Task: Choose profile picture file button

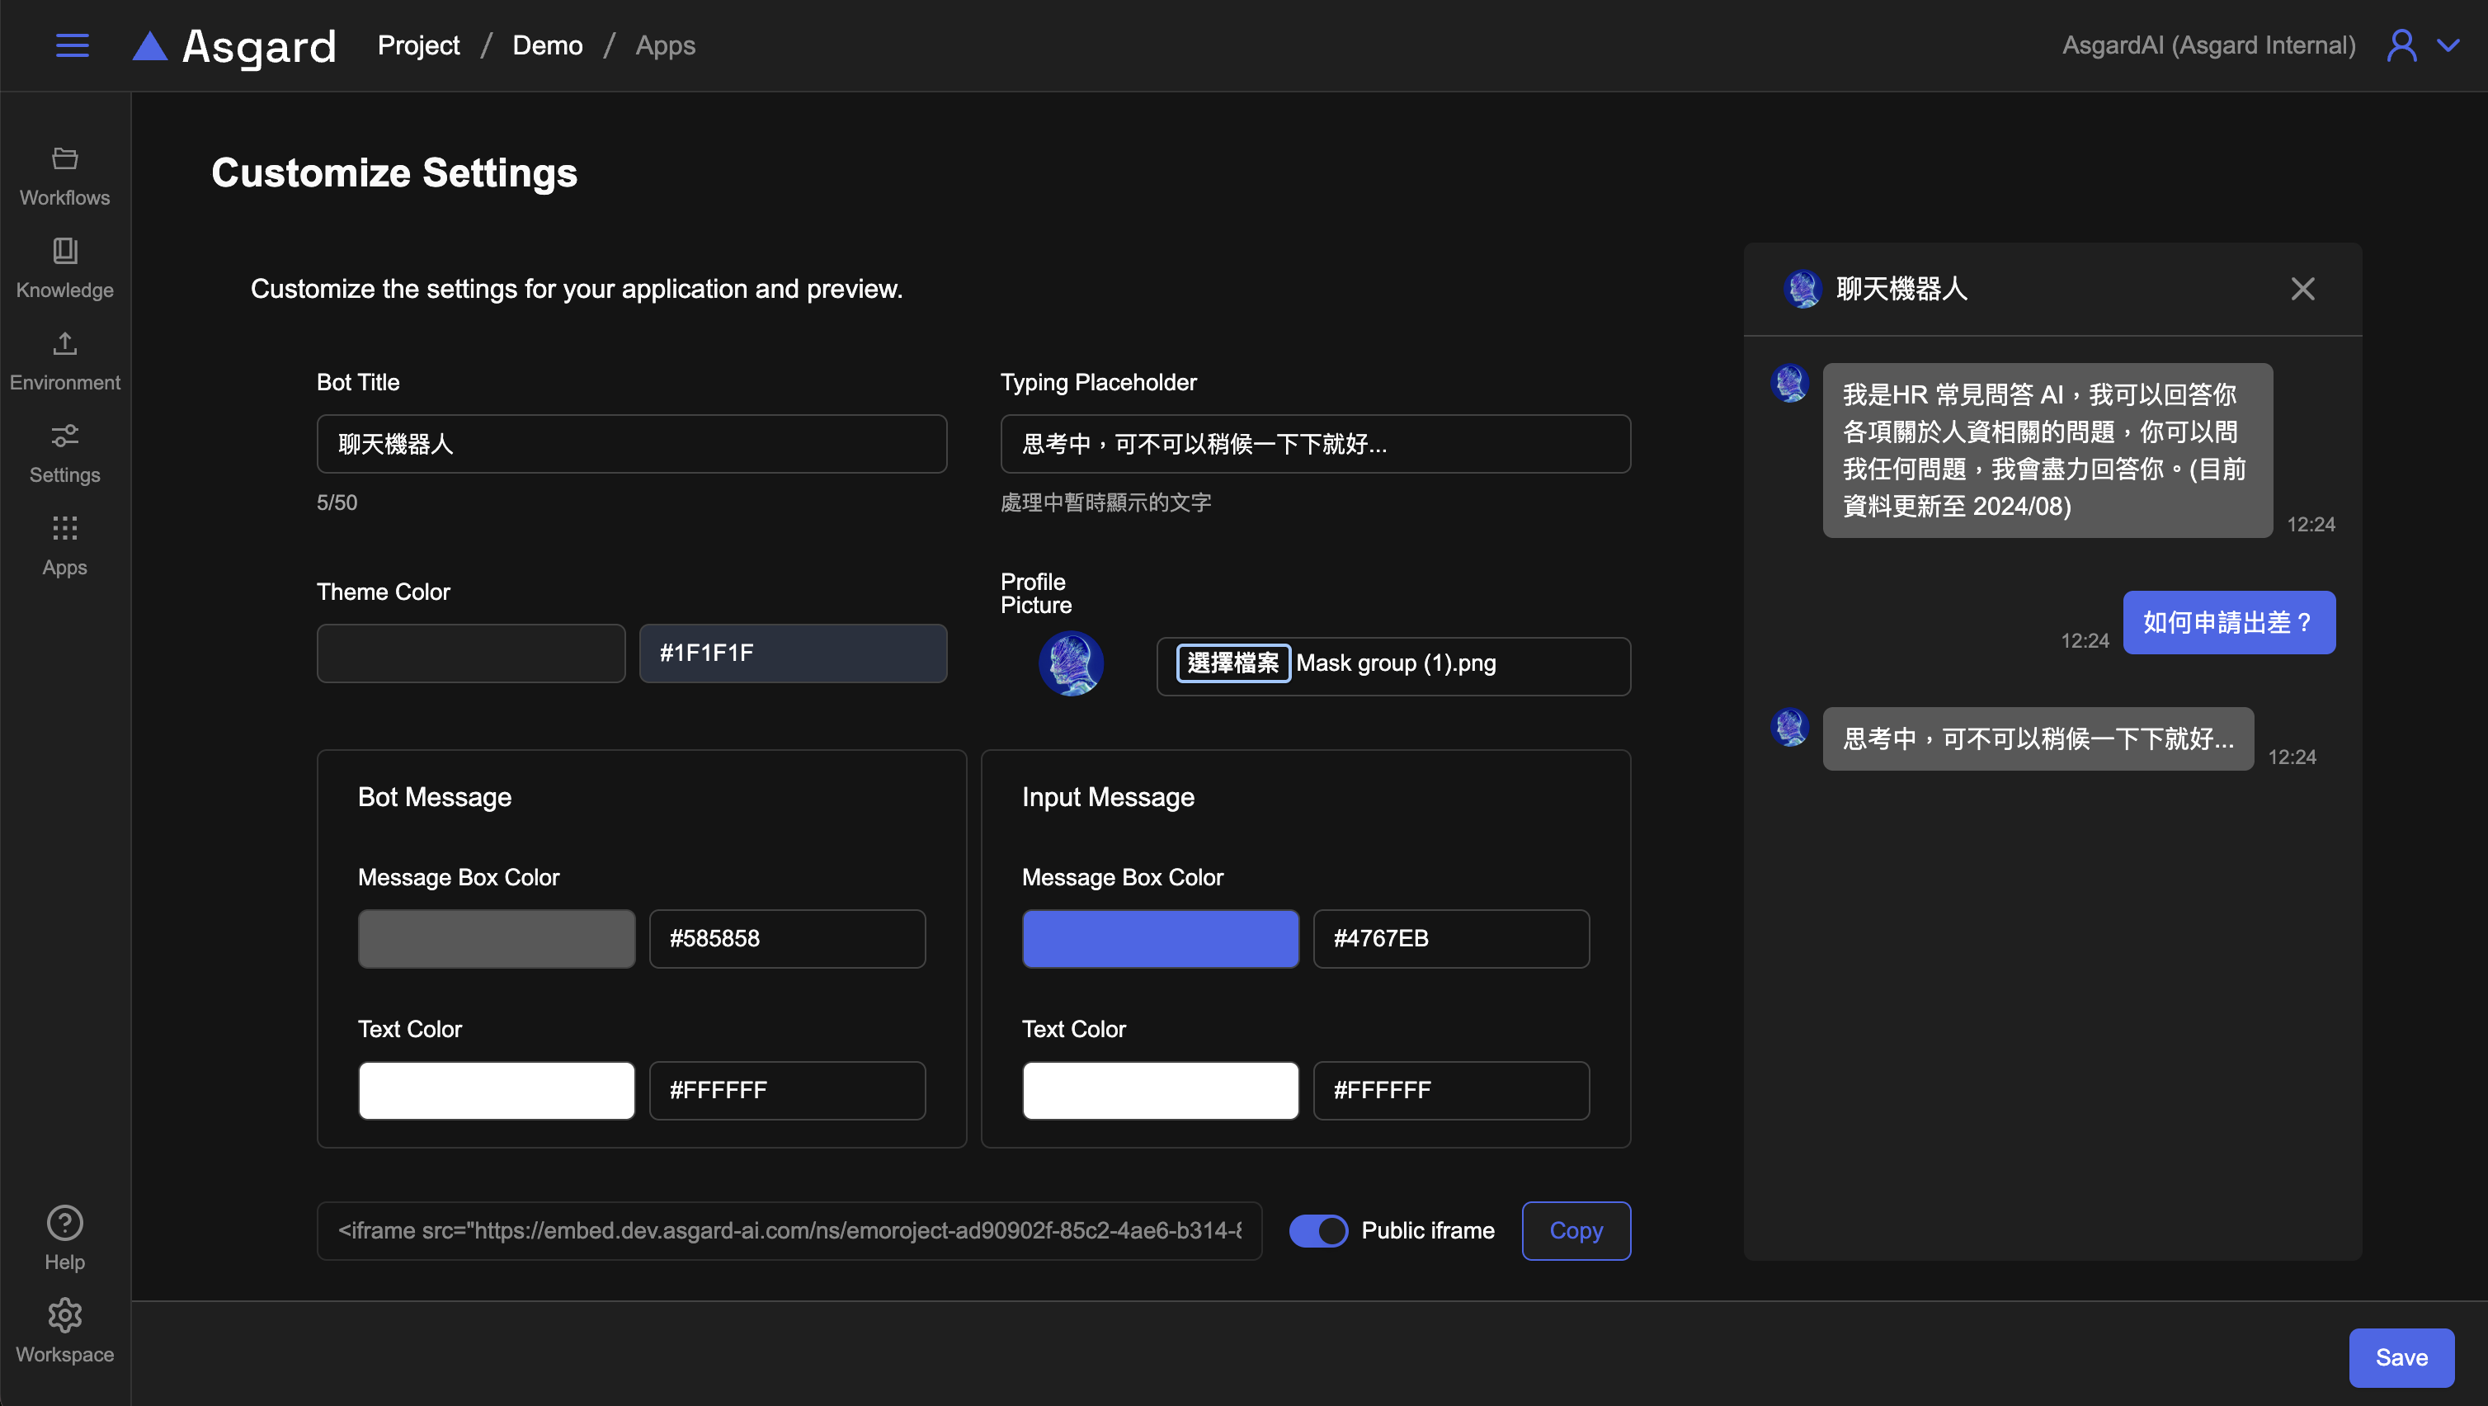Action: click(x=1232, y=663)
